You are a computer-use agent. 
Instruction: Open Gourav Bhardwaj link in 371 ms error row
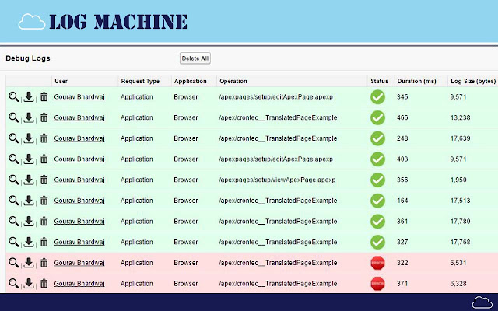[x=79, y=283]
